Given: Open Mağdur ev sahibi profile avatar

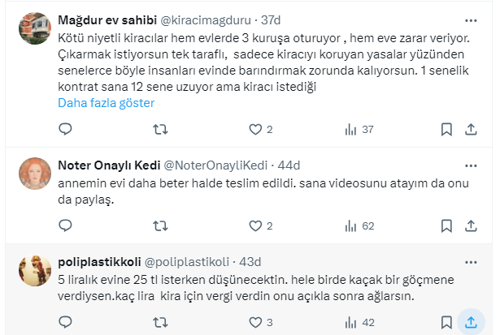Looking at the screenshot, I should pyautogui.click(x=37, y=30).
